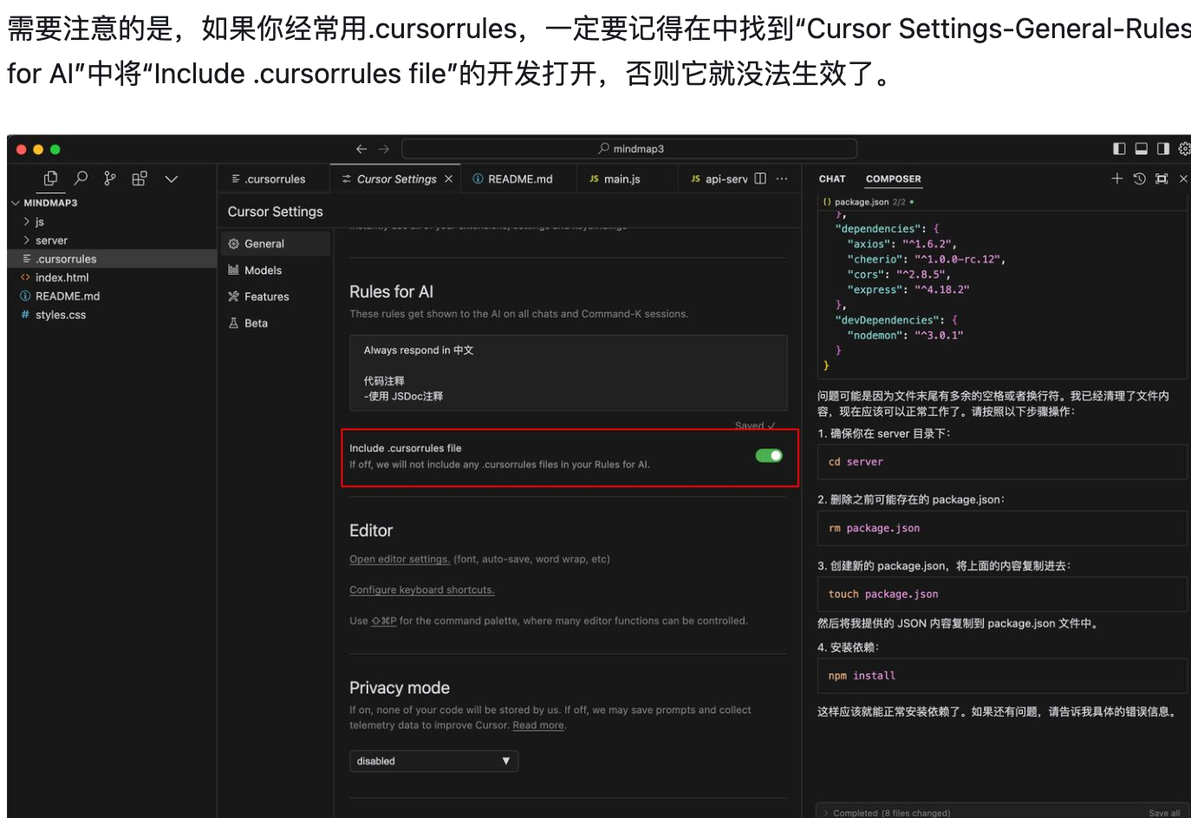
Task: Split the editor with the split icon
Action: pos(760,179)
